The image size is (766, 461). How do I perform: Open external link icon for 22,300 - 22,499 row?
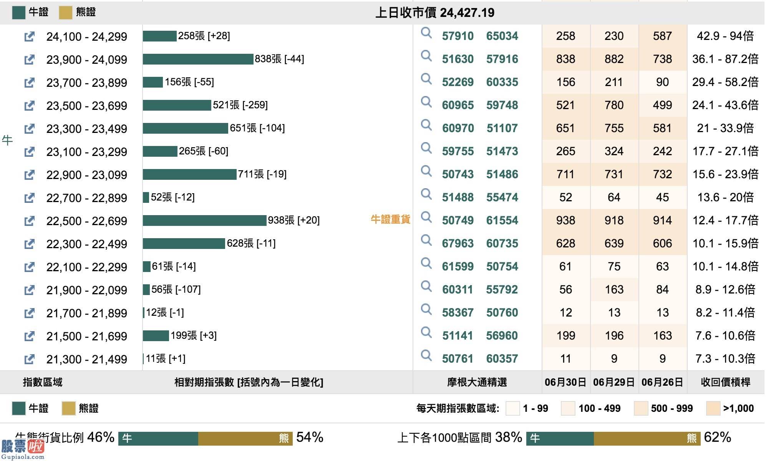pyautogui.click(x=29, y=244)
